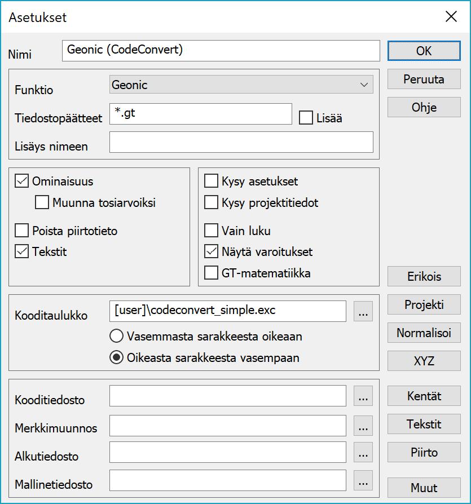The image size is (471, 504).
Task: Open the Projekti settings
Action: click(424, 305)
